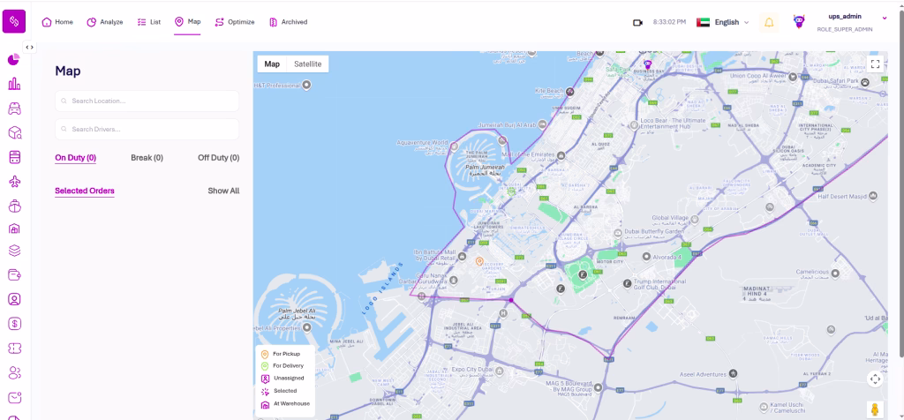
Task: Open the mail notification sidebar icon
Action: tap(14, 397)
